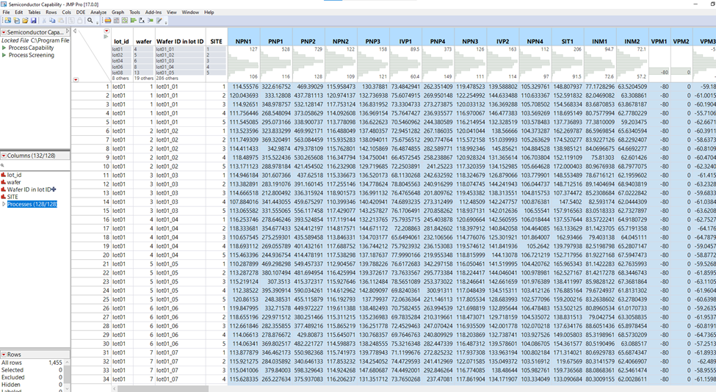Click the Excluded rows label

pyautogui.click(x=12, y=377)
